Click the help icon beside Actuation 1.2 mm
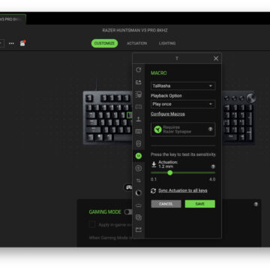This screenshot has width=270, height=270. pos(213,166)
